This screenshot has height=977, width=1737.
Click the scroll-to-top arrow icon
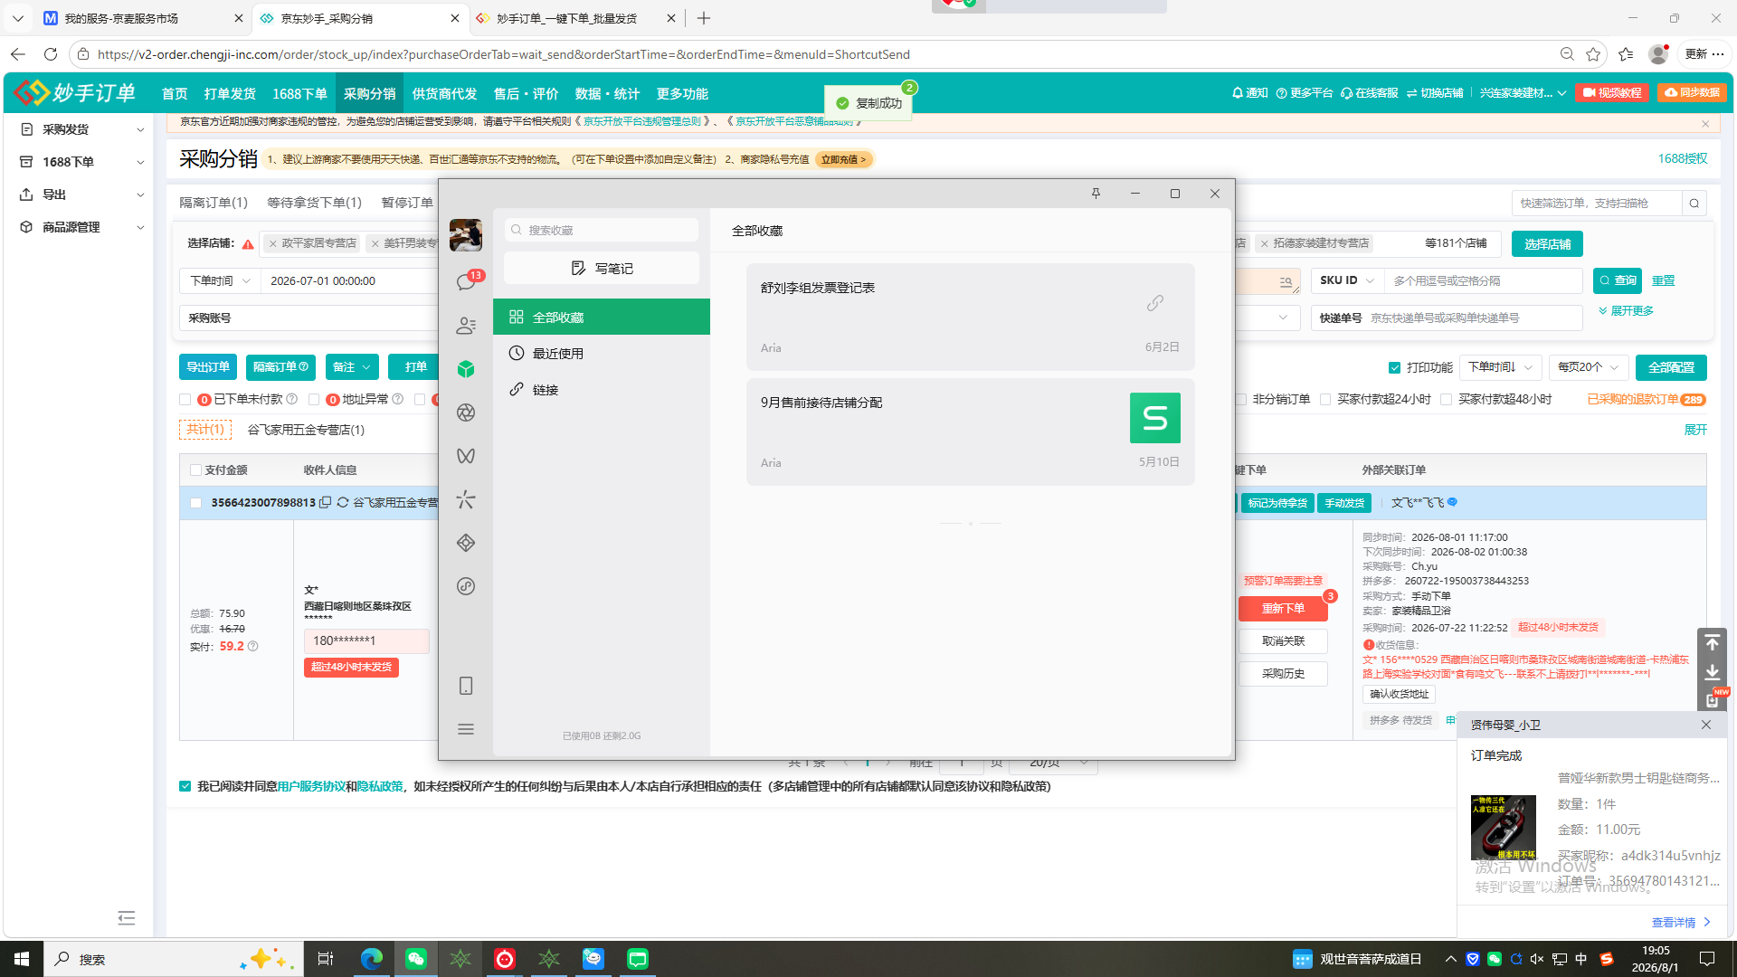(1712, 643)
